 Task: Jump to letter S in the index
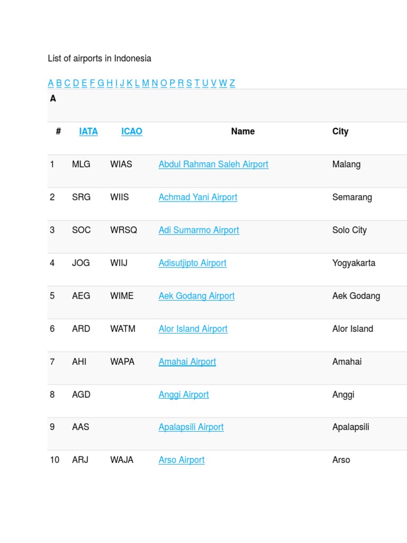[189, 83]
